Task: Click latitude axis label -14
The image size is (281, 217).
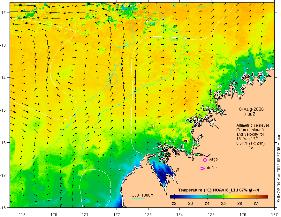Action: tap(4, 78)
